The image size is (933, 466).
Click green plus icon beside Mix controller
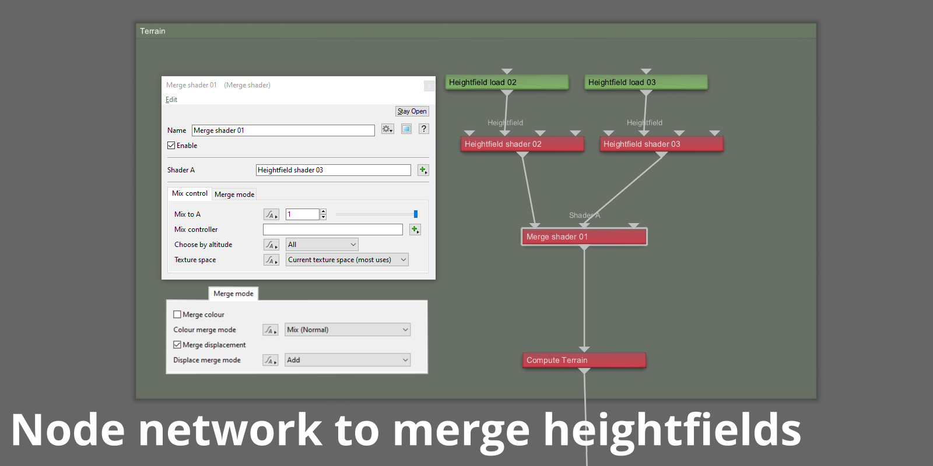(415, 230)
